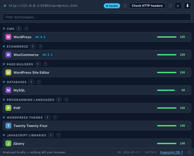Screen dimensions: 194x156
Task: Click the WORDPRESS THEMES category heading
Action: (x=25, y=118)
